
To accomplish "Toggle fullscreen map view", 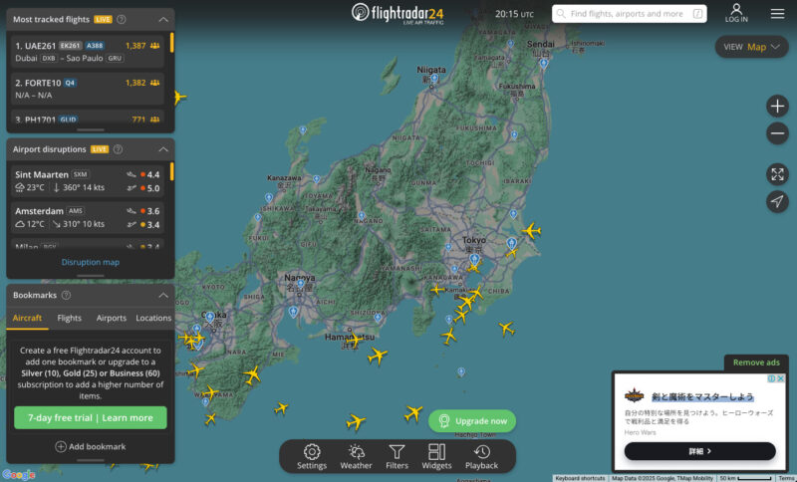I will (777, 174).
